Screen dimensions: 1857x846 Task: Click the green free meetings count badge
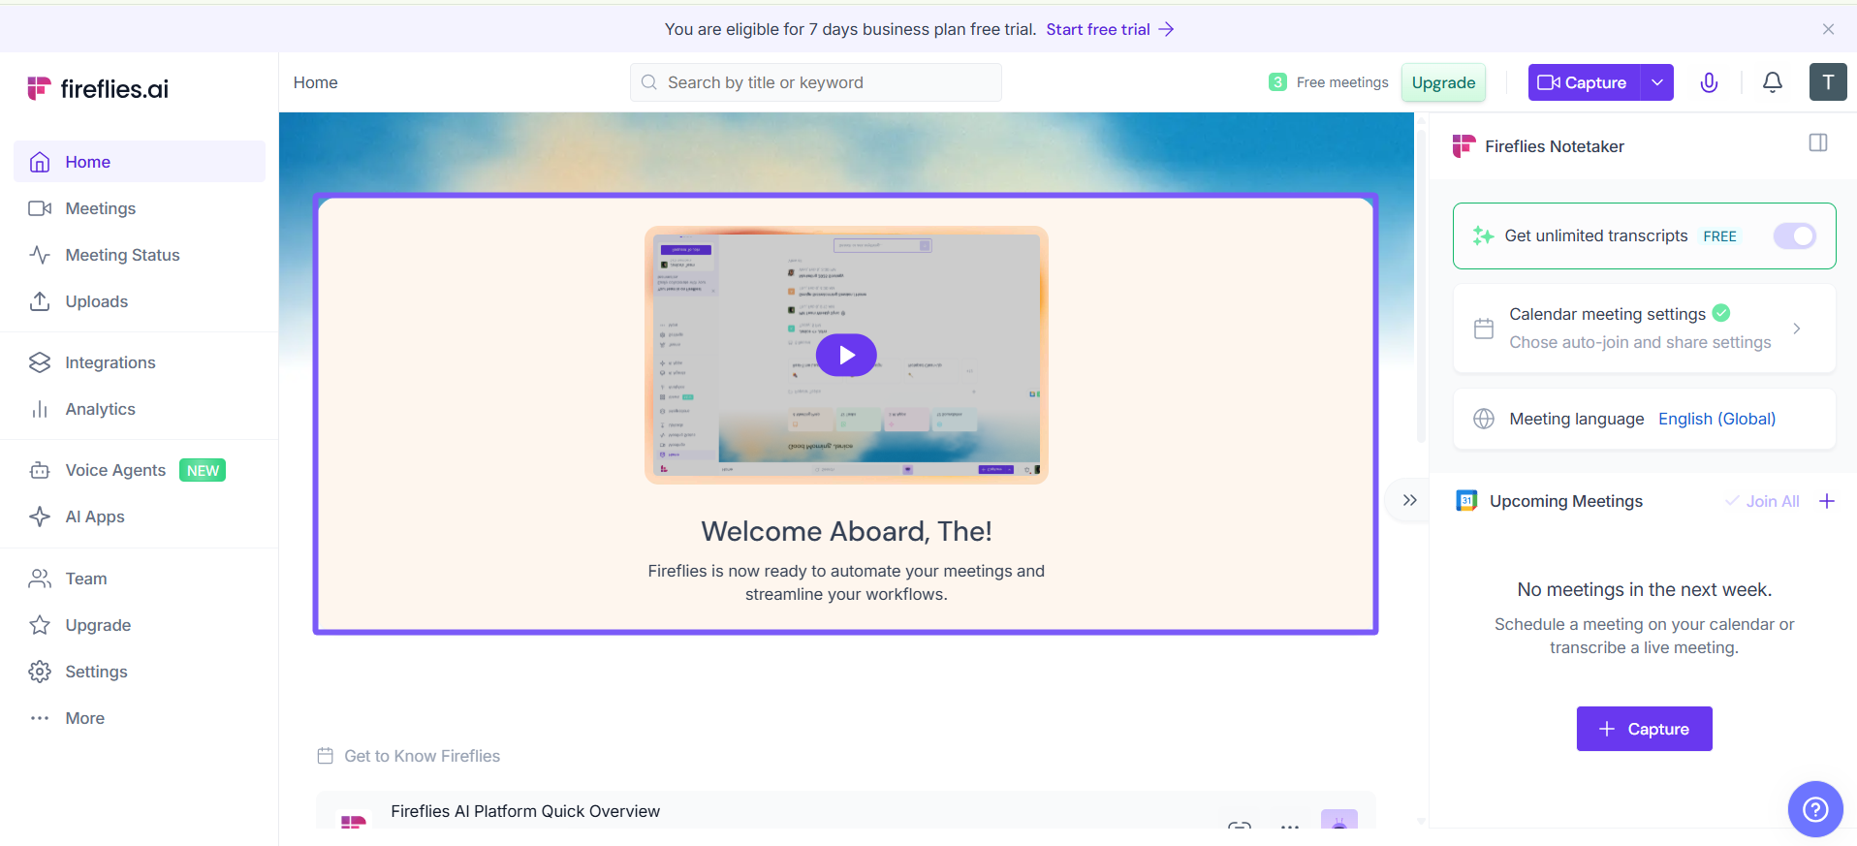coord(1277,82)
